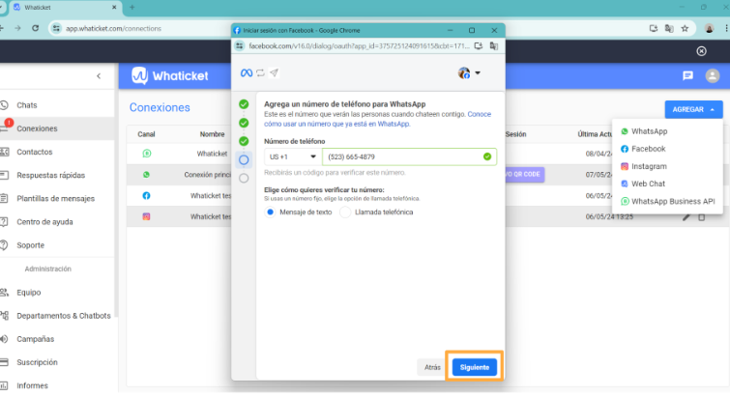
Task: Click the translate icon in the main browser toolbar
Action: coord(669,28)
